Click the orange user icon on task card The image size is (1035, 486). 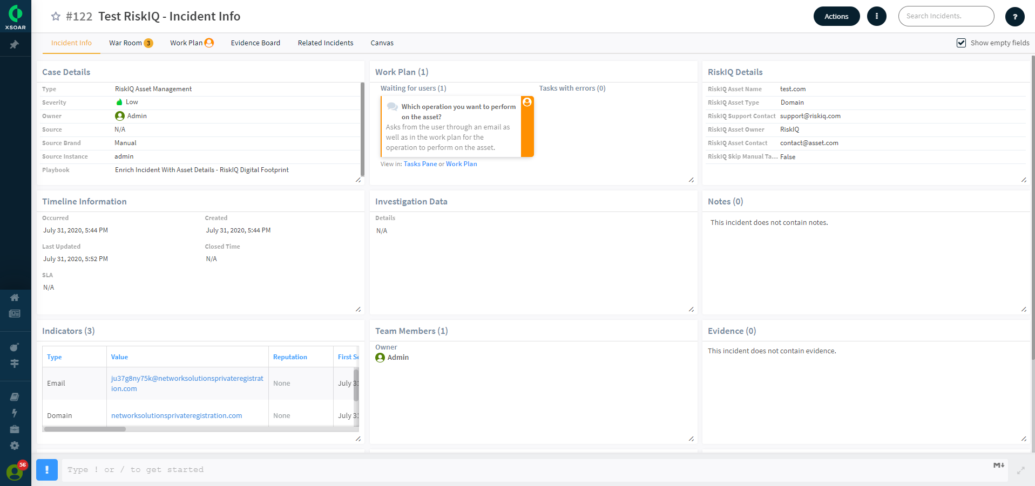[x=527, y=102]
